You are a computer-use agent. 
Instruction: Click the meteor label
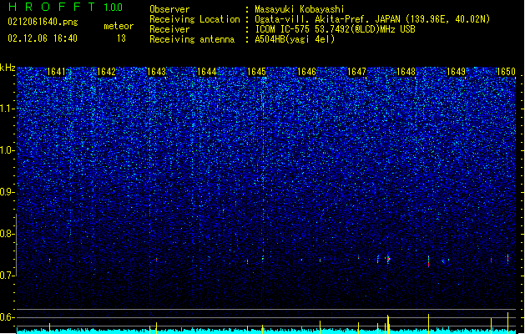(119, 26)
